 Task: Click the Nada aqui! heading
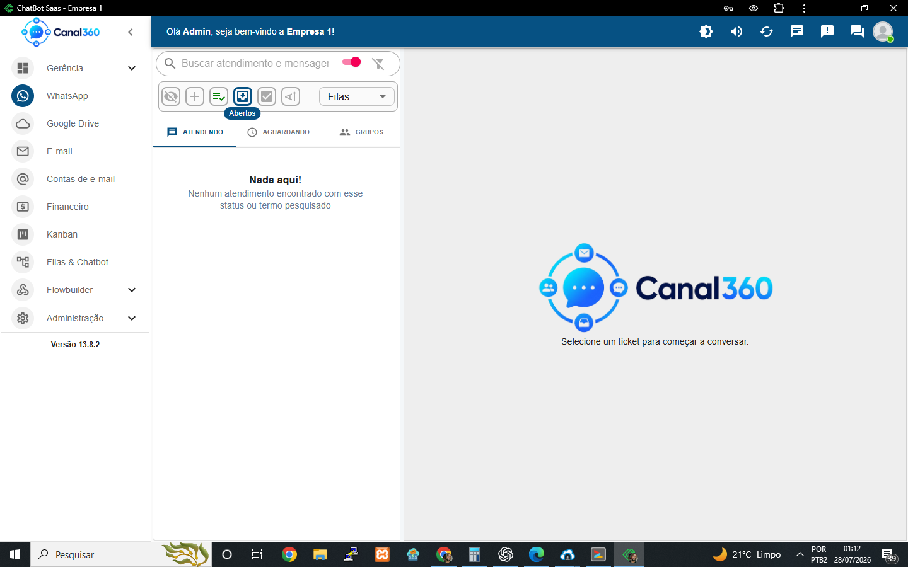tap(276, 180)
